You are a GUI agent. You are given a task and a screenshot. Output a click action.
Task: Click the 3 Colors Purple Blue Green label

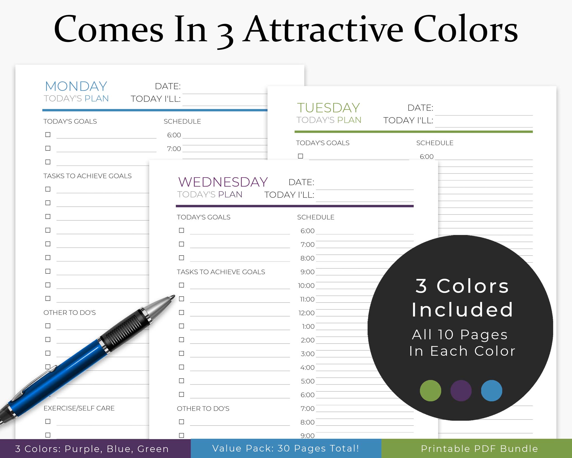95,449
